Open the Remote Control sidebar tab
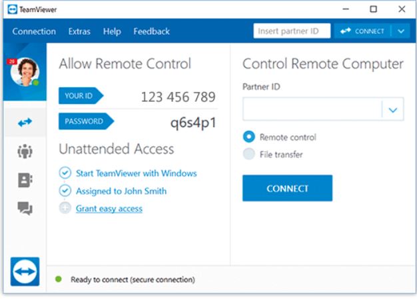 (25, 123)
